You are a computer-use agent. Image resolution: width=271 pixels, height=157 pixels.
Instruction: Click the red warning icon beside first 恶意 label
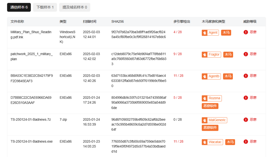[245, 32]
